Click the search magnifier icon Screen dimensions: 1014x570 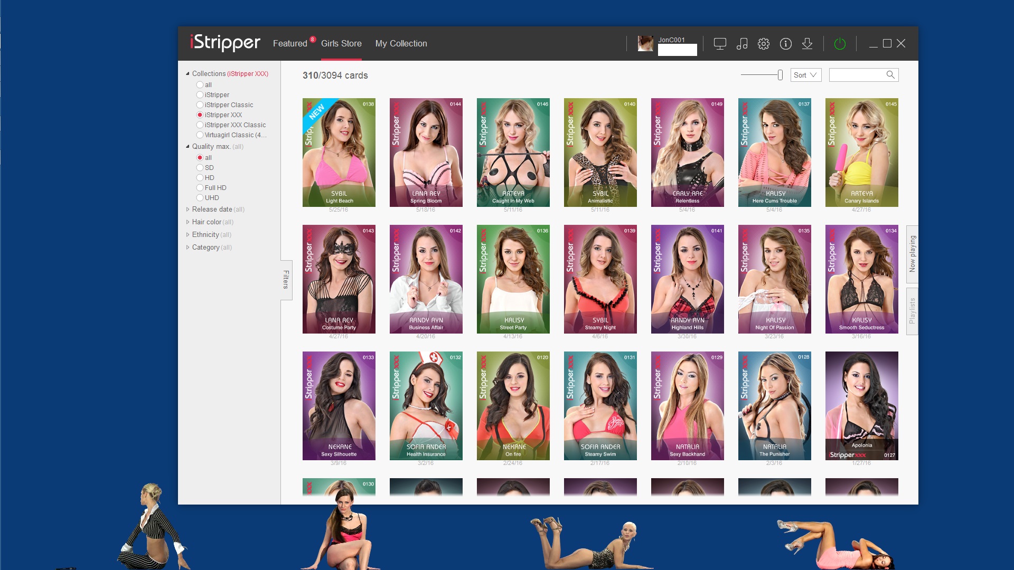pos(890,75)
